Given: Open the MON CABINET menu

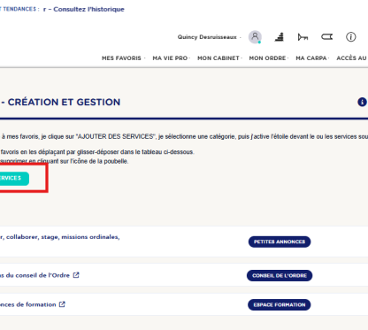Looking at the screenshot, I should pyautogui.click(x=219, y=58).
